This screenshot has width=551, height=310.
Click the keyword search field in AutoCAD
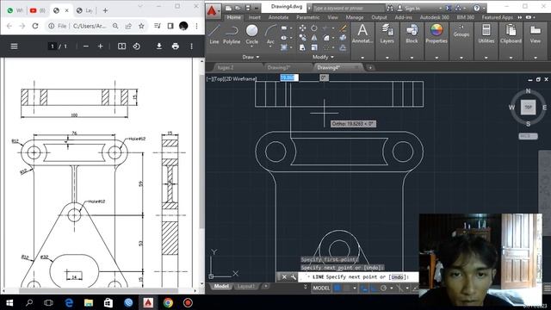tap(349, 8)
